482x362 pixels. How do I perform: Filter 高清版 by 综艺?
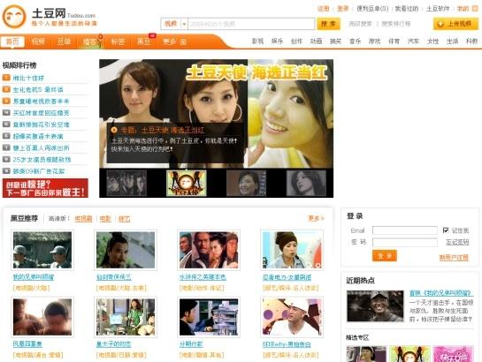(x=124, y=219)
